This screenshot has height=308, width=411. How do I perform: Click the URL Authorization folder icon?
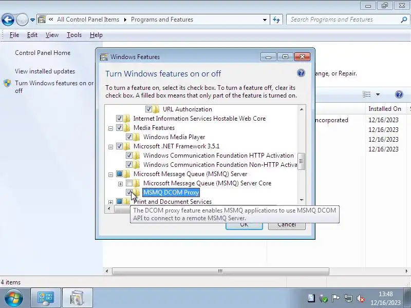156,109
